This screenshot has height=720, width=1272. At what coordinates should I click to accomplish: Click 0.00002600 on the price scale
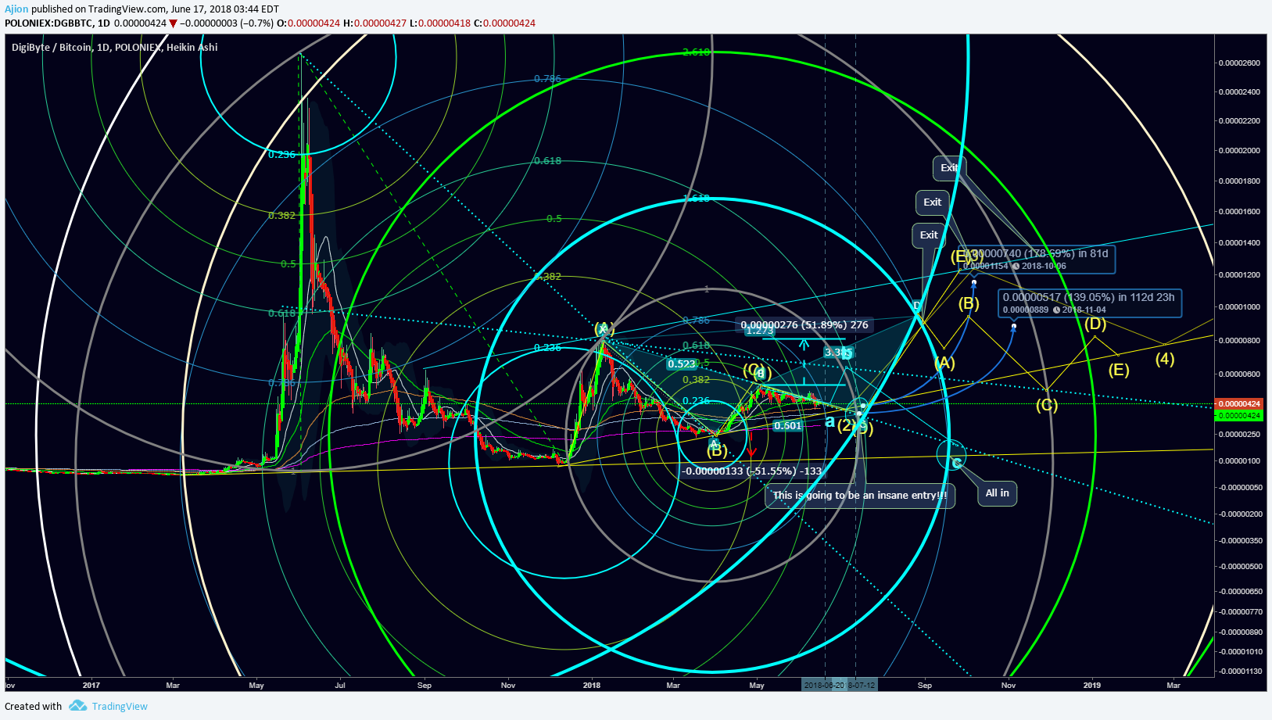click(x=1239, y=63)
